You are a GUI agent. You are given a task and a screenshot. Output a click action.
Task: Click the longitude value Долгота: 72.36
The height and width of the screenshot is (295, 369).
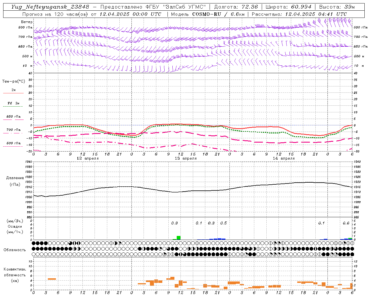(236, 7)
